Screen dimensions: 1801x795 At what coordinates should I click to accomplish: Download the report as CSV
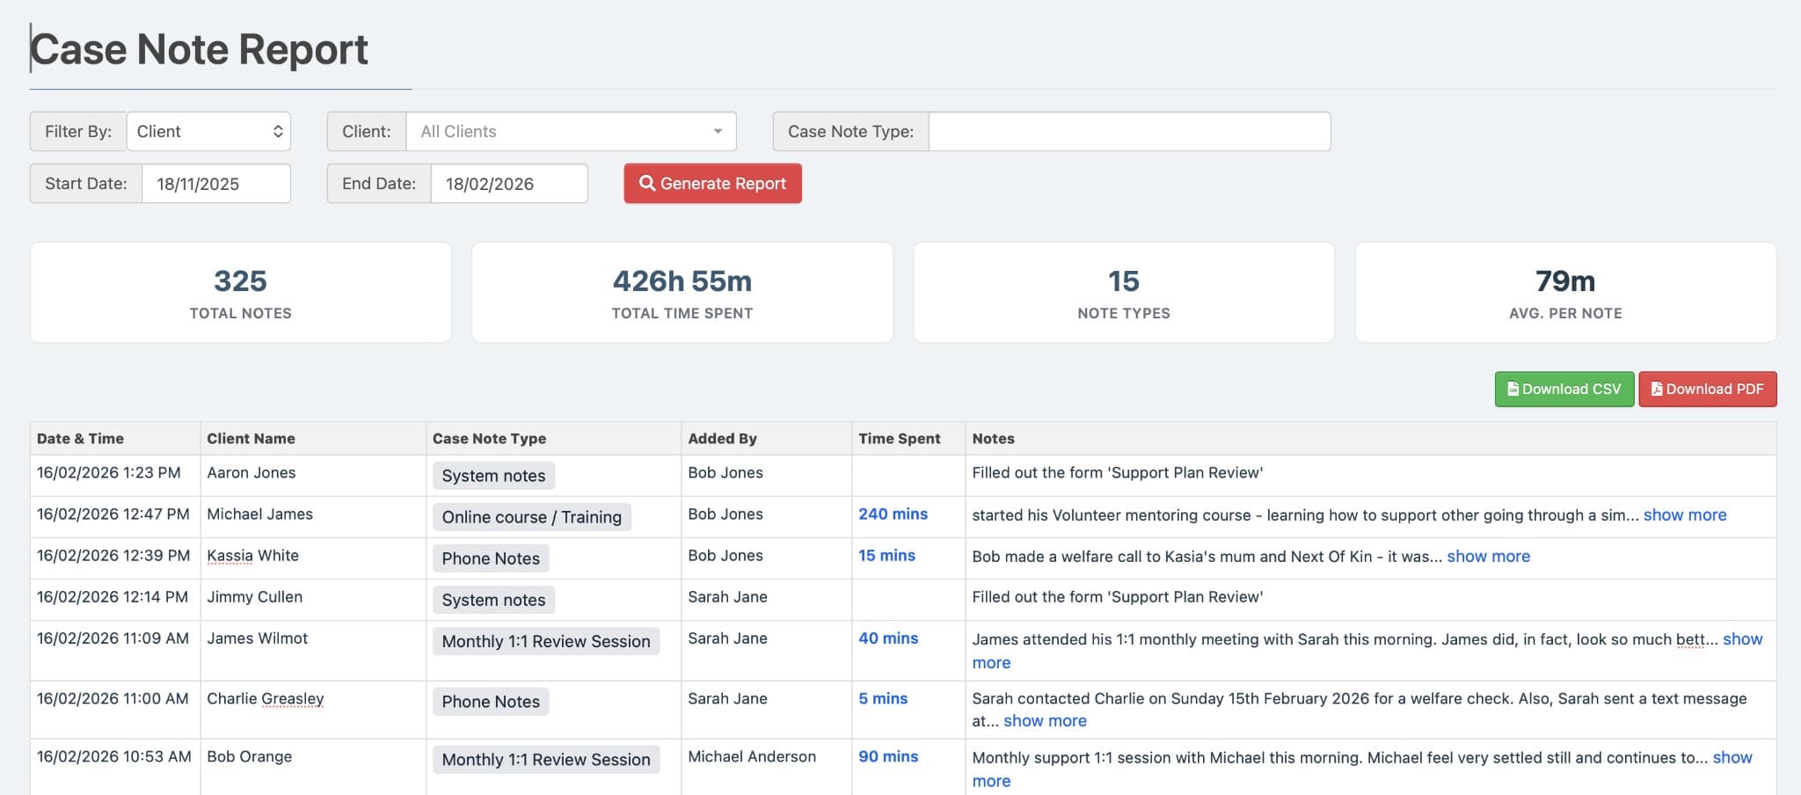click(1564, 390)
